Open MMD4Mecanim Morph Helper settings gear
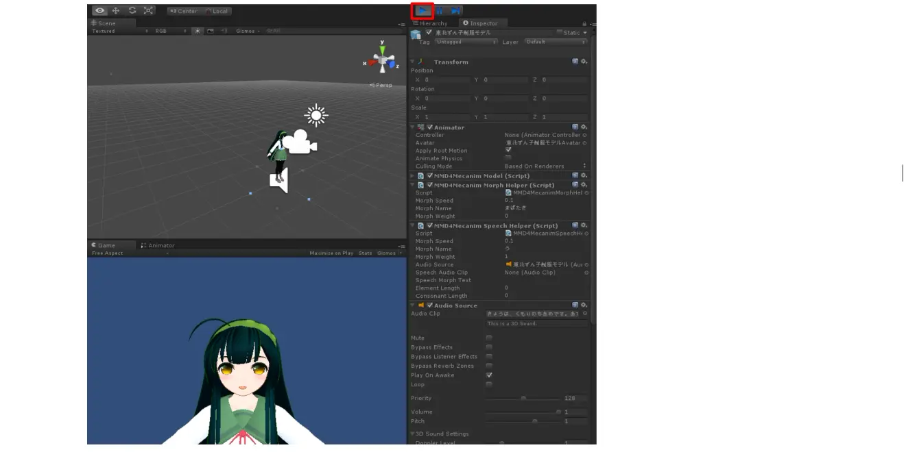Image resolution: width=904 pixels, height=452 pixels. (x=584, y=185)
